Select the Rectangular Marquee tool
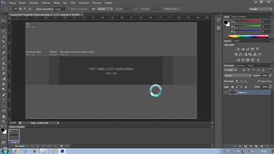Image resolution: width=274 pixels, height=154 pixels. [3, 26]
